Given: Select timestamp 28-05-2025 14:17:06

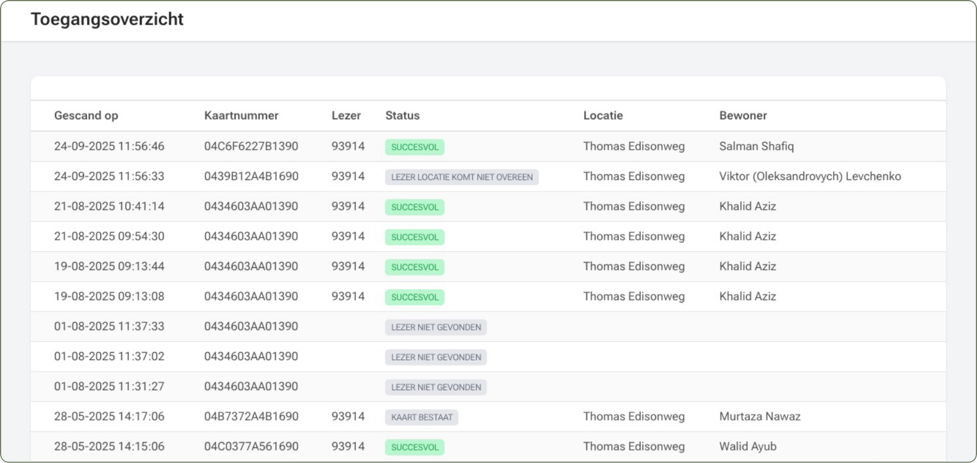Looking at the screenshot, I should coord(109,417).
